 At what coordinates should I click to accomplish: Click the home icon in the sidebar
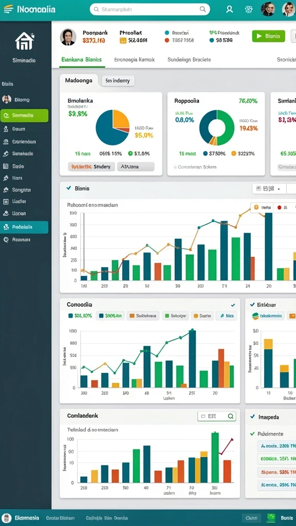tap(25, 41)
